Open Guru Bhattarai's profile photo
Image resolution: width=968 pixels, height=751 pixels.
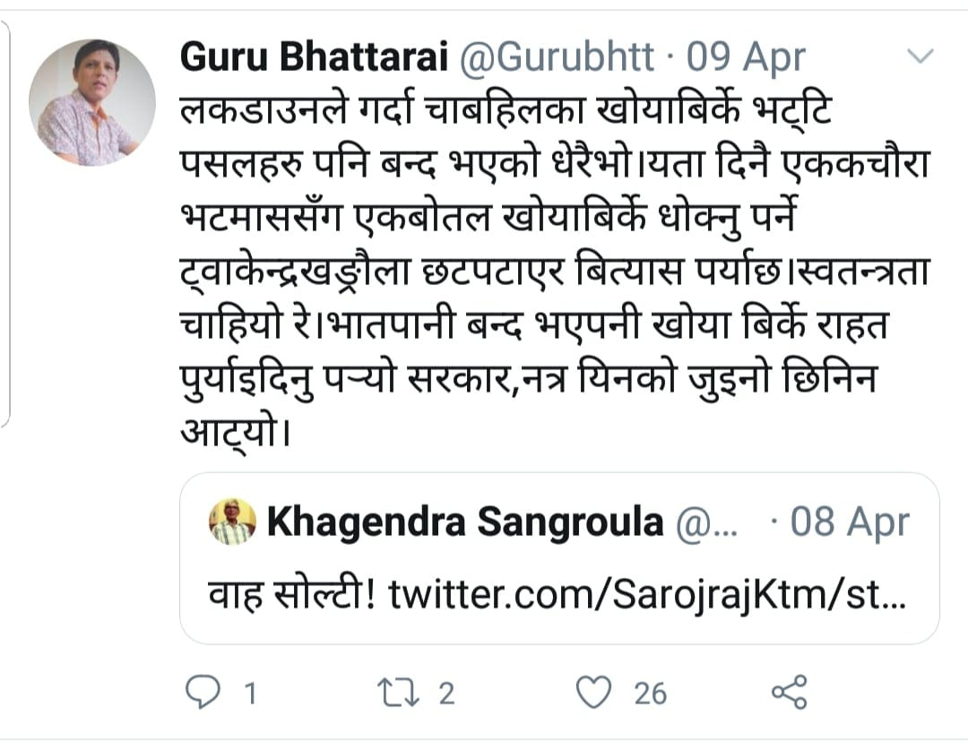pyautogui.click(x=92, y=103)
